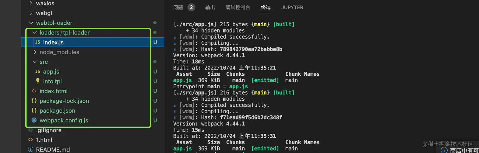Click the hash f71ead99f546b2dc348f
The width and height of the screenshot is (479, 153).
(x=251, y=117)
